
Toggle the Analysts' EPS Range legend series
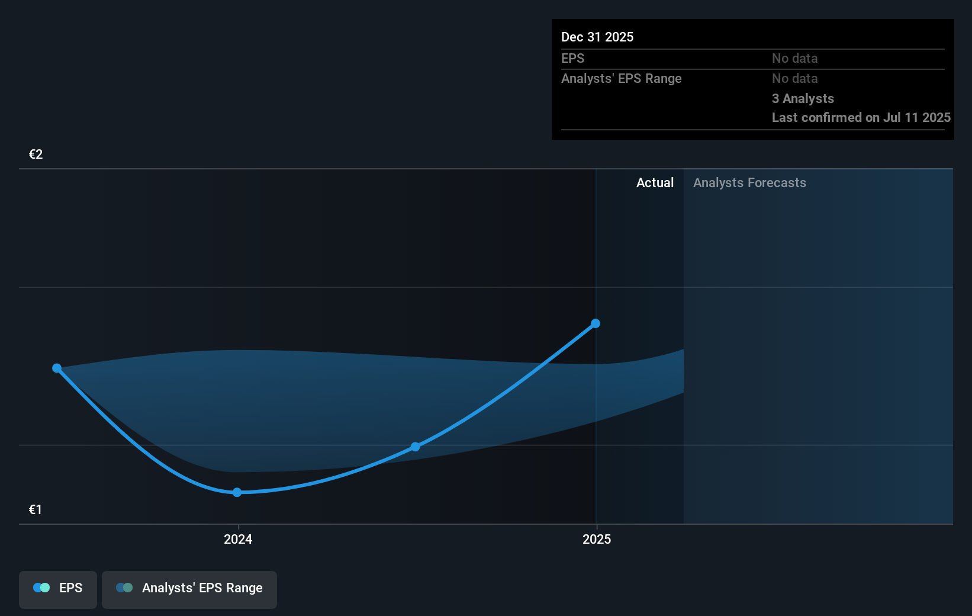pyautogui.click(x=189, y=589)
